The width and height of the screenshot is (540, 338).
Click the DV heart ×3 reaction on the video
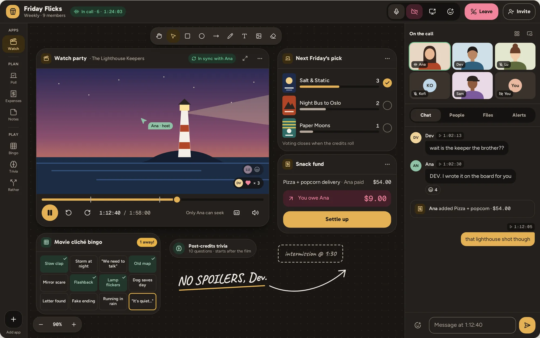(x=248, y=183)
